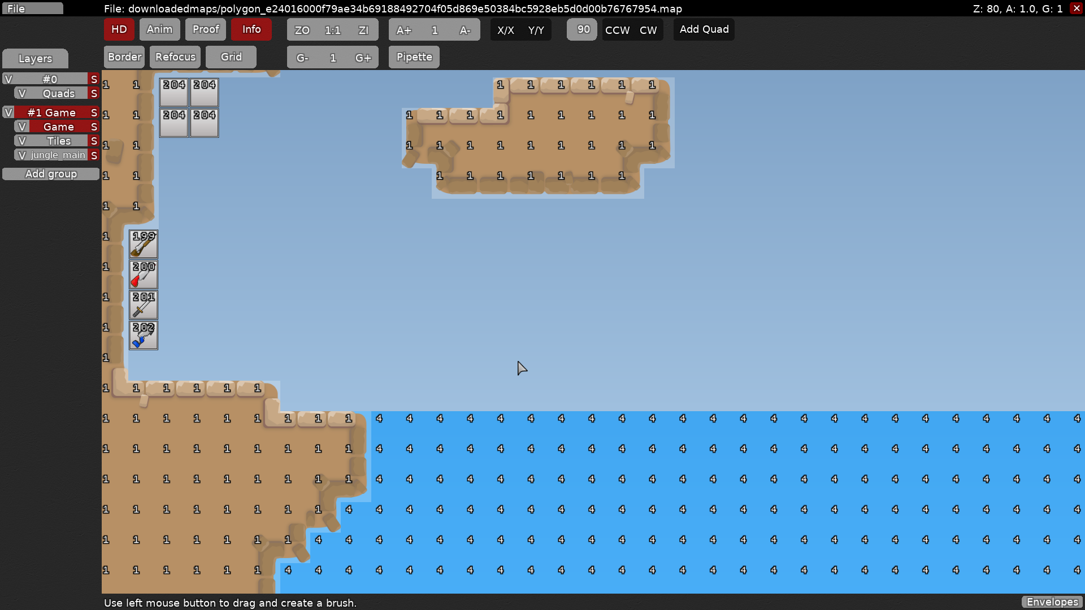Screen dimensions: 1085x610
Task: Reset zoom with 1:1 button
Action: click(333, 30)
